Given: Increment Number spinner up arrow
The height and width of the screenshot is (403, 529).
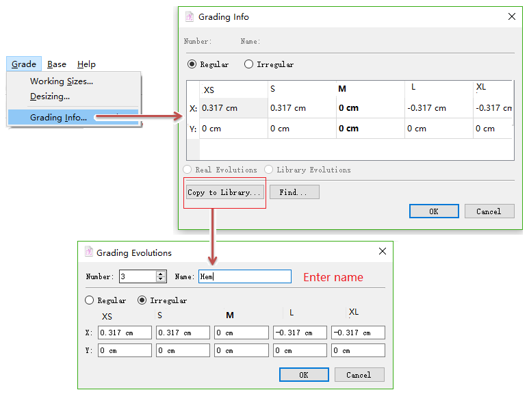Looking at the screenshot, I should (161, 274).
